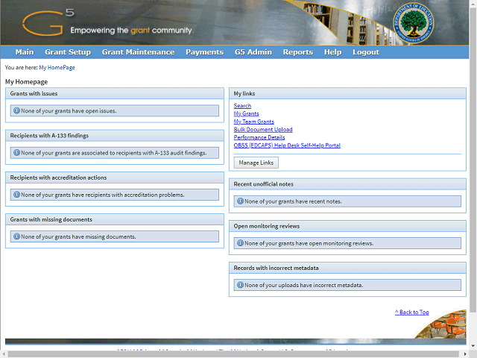Click the Recent unofficial notes header
Image resolution: width=477 pixels, height=358 pixels.
347,184
